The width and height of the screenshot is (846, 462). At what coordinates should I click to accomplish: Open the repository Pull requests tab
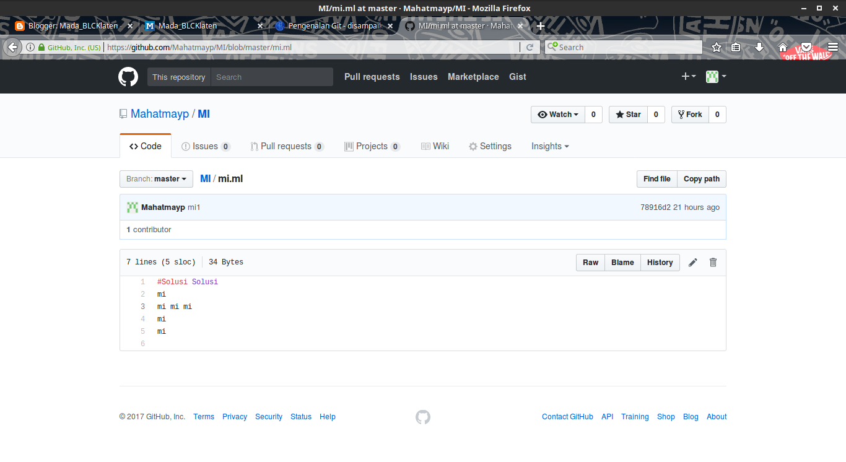coord(287,146)
